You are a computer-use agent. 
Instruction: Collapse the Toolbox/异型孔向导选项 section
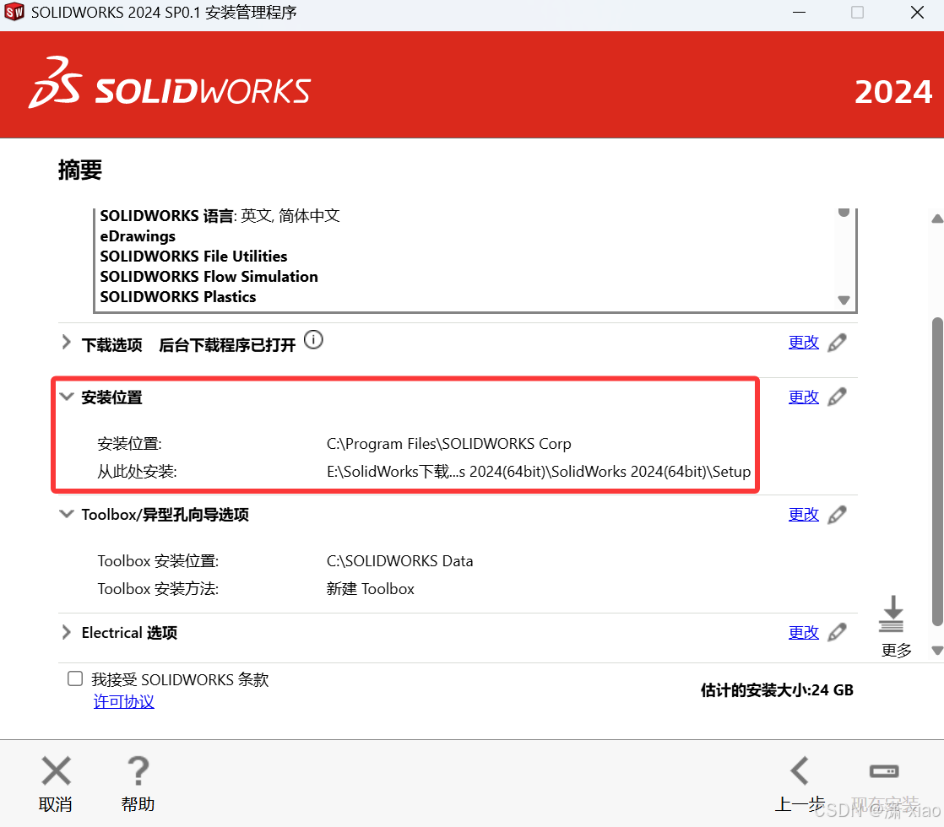(x=66, y=515)
